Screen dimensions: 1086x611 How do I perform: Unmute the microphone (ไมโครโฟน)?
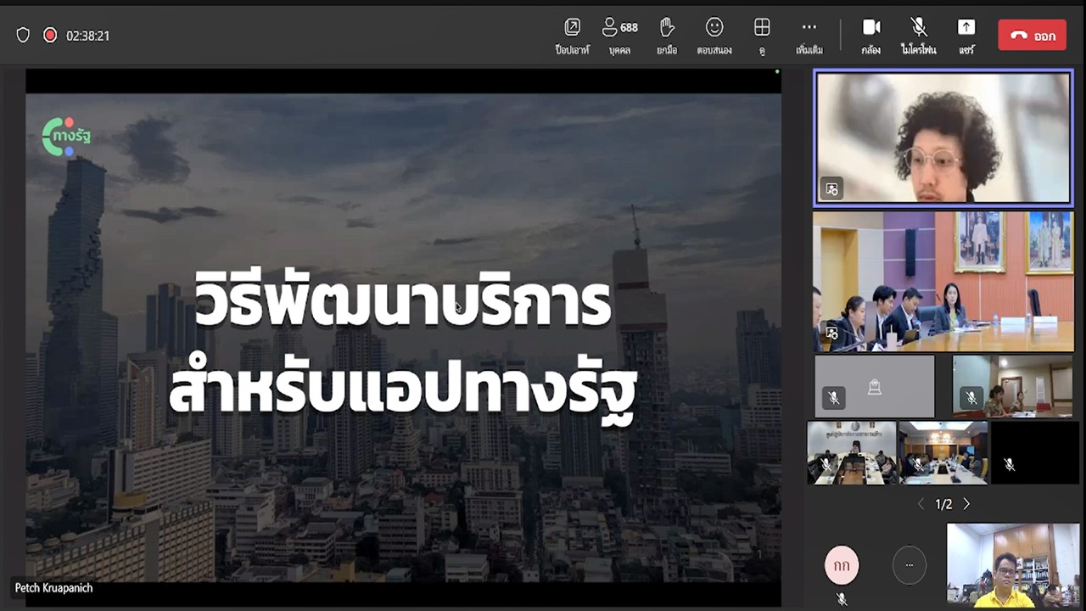pos(918,36)
